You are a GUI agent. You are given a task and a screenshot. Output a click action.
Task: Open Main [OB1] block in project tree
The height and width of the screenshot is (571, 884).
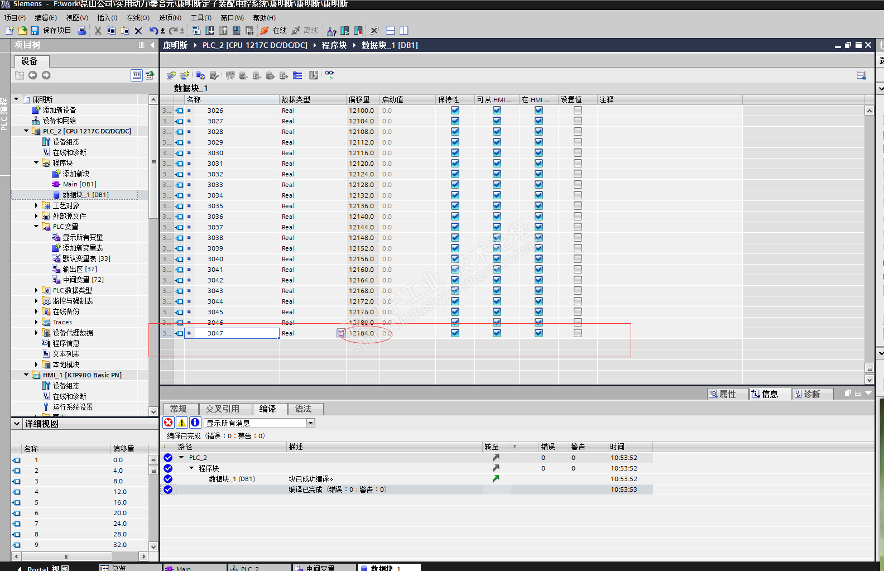pos(79,184)
